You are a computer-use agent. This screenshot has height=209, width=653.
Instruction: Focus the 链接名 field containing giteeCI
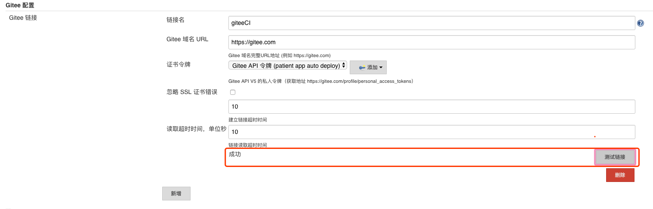[x=431, y=23]
